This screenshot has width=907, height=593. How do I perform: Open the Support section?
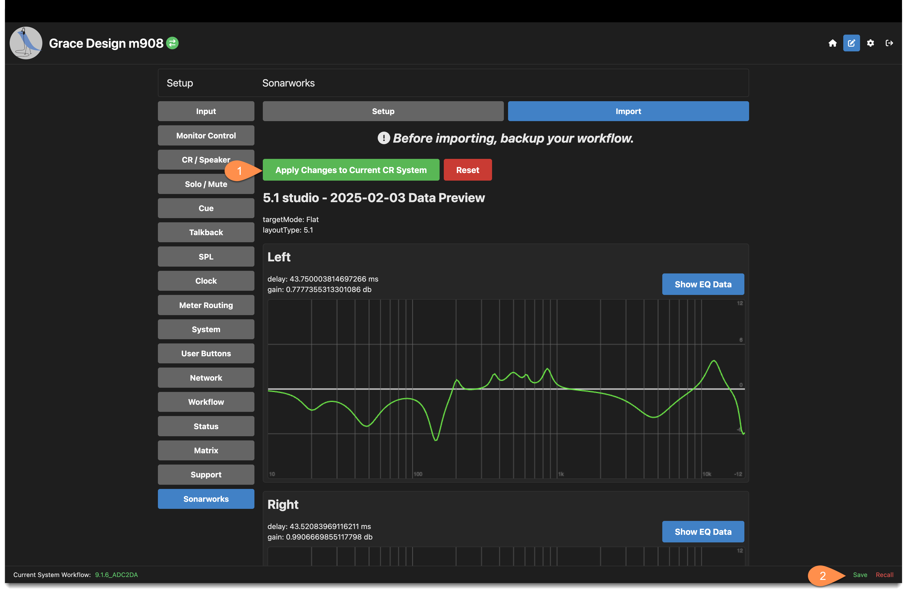(x=206, y=475)
